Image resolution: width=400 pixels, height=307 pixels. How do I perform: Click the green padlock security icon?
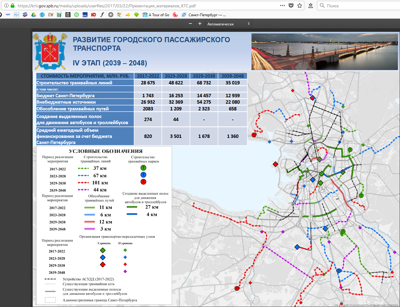click(13, 6)
